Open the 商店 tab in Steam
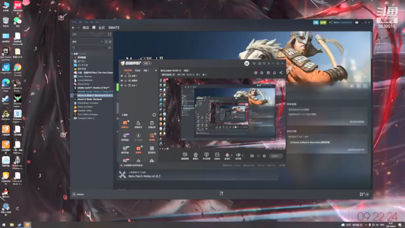 coord(86,28)
